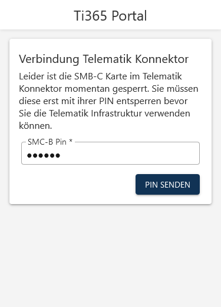
Task: Submit the PIN with the dark blue button
Action: click(x=167, y=185)
